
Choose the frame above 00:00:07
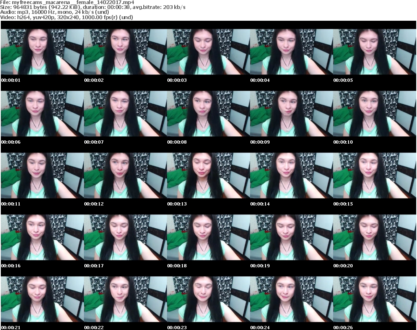[125, 114]
